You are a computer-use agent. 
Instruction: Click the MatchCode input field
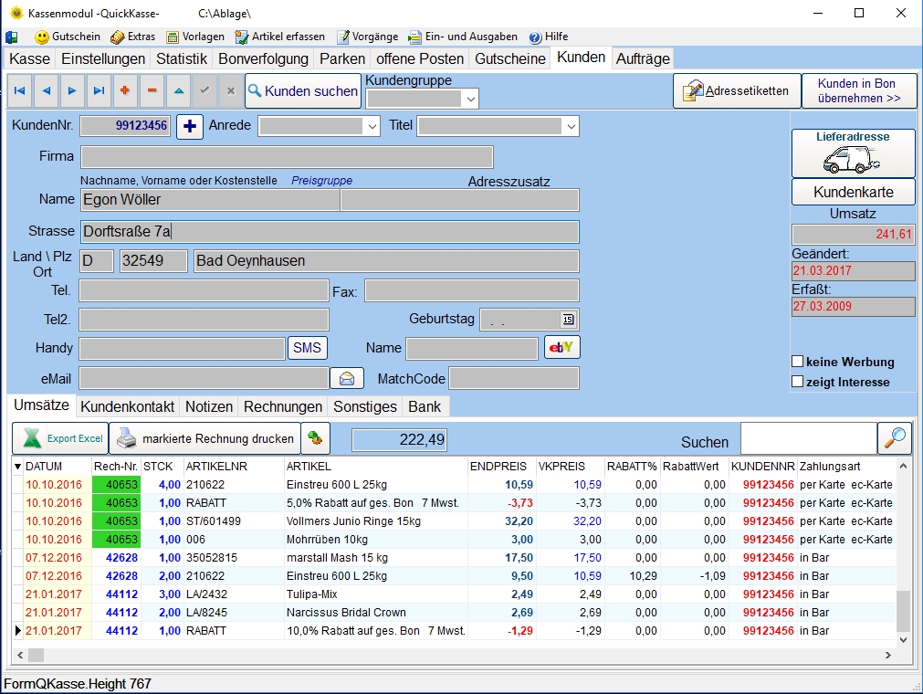click(x=514, y=378)
